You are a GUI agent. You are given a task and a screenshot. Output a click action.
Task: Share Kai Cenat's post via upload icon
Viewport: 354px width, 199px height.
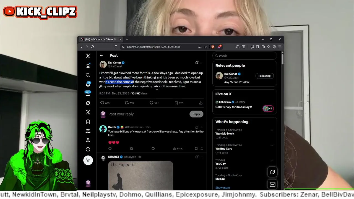point(201,103)
